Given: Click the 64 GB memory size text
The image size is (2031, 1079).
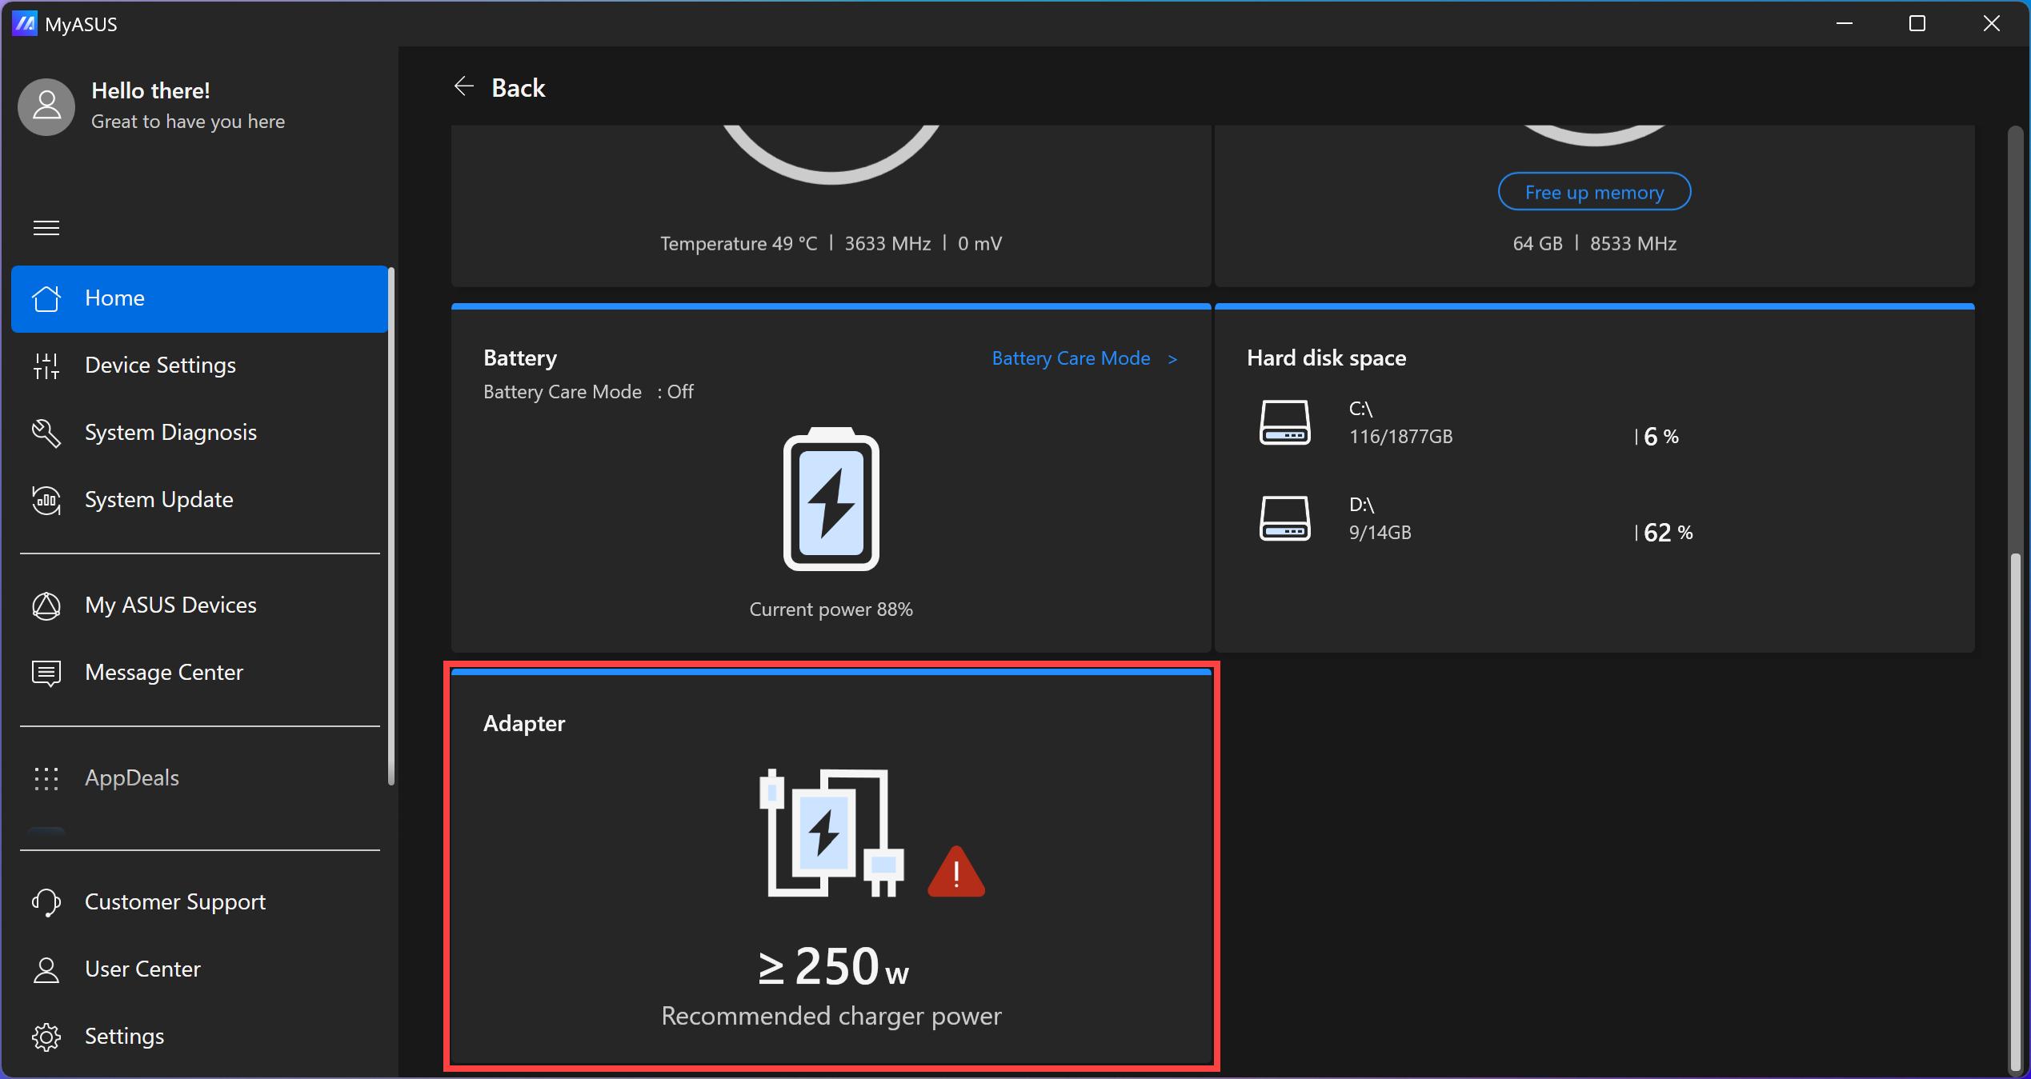Looking at the screenshot, I should pyautogui.click(x=1537, y=244).
